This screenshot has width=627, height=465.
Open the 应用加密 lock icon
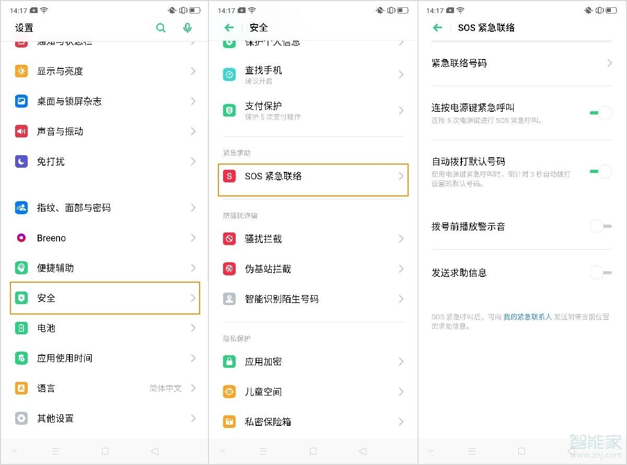click(x=229, y=361)
